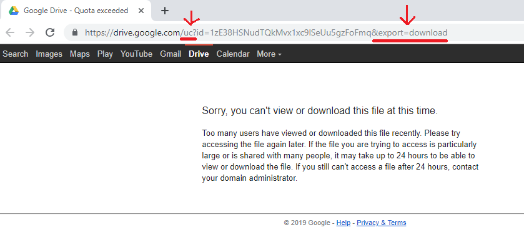Image resolution: width=524 pixels, height=240 pixels.
Task: Click the browser forward arrow
Action: coord(30,32)
